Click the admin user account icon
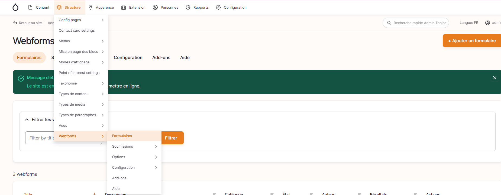 tap(487, 23)
